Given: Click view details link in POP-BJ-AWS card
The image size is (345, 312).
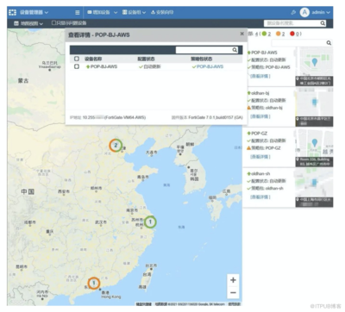Looking at the screenshot, I should coord(260,76).
